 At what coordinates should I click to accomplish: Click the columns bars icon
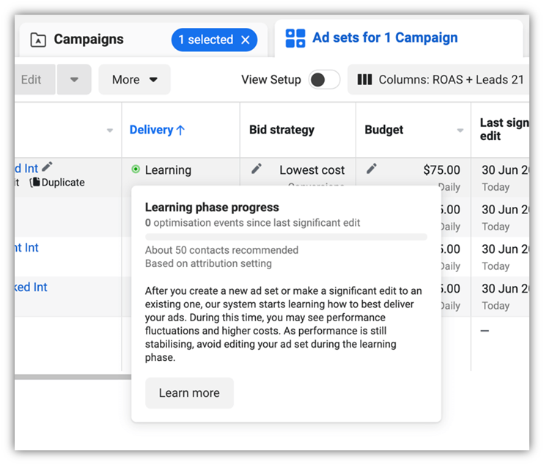[364, 79]
